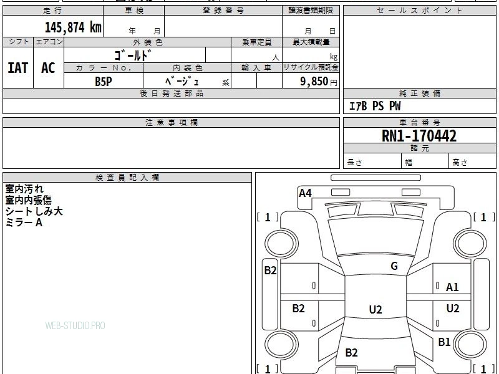Click the セールスポイント header
Screen dimensions: 499x374
click(419, 11)
